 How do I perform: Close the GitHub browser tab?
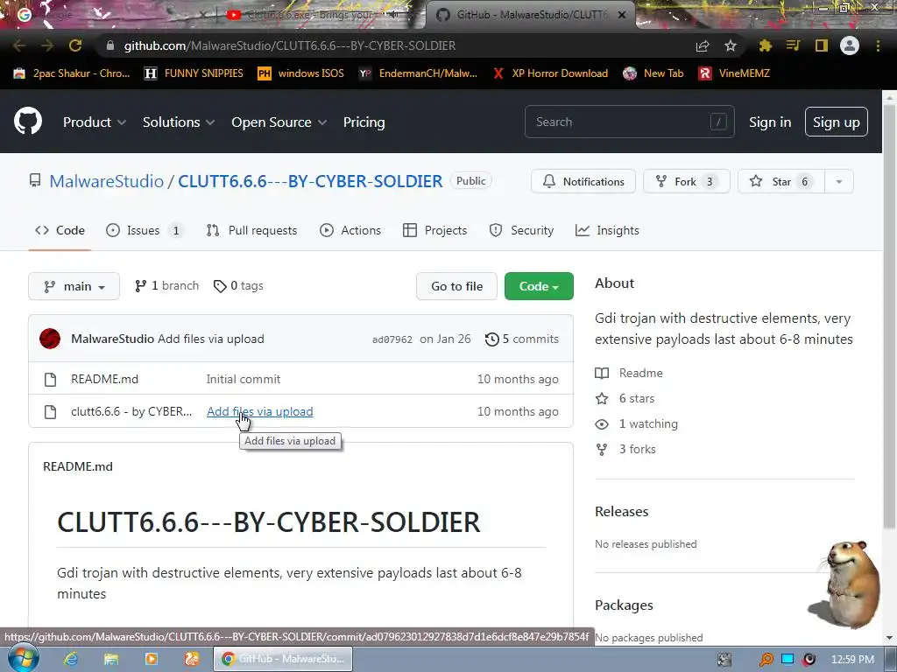point(622,15)
